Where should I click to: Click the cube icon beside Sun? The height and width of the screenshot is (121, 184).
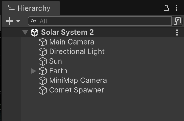click(43, 61)
